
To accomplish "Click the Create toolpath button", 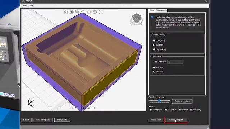I will [x=176, y=120].
